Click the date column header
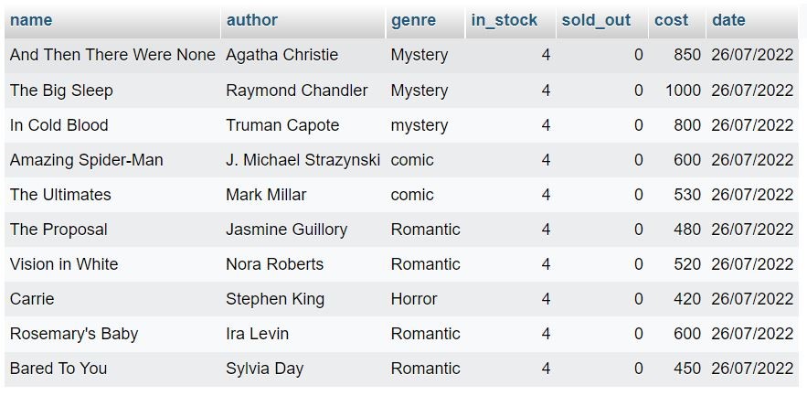The height and width of the screenshot is (396, 807). [728, 20]
